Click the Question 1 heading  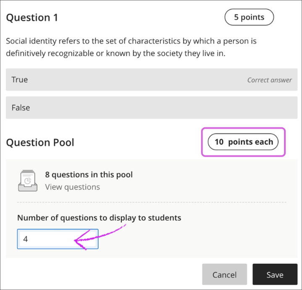click(x=32, y=18)
